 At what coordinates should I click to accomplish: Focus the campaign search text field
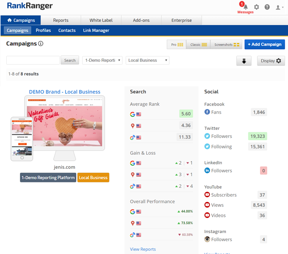tap(33, 60)
